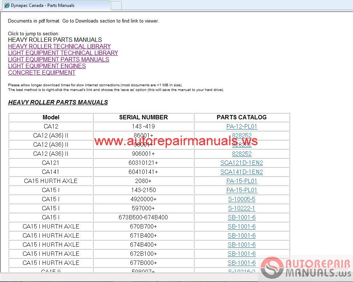
Task: Open 828252 catalog for serial 906001+
Action: [242, 154]
